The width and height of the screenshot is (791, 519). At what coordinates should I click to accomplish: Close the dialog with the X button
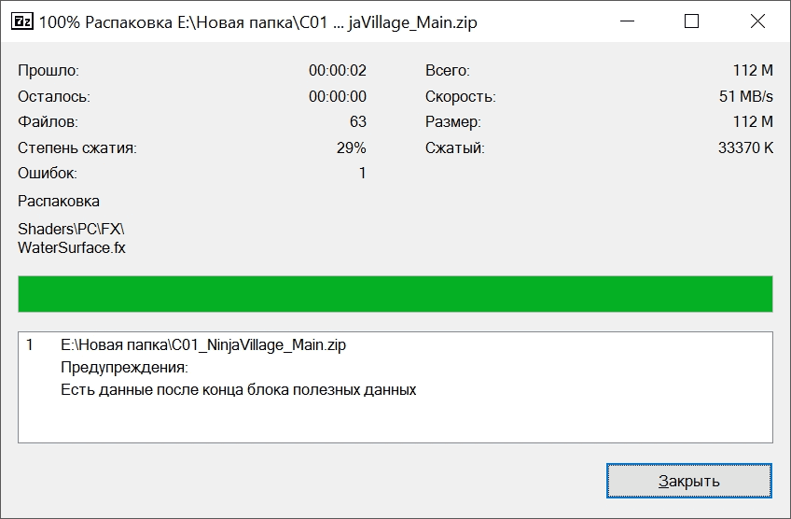point(757,21)
